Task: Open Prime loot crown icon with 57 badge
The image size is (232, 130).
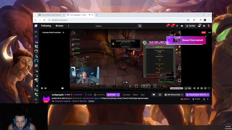Action: coord(167,26)
